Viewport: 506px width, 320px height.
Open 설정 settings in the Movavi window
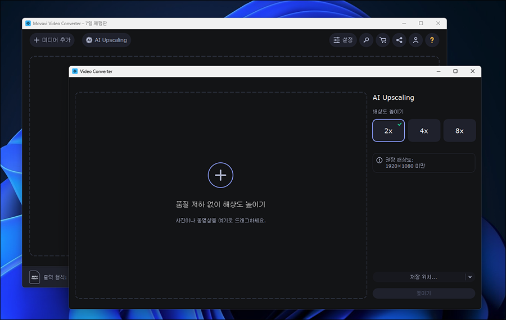coord(343,40)
